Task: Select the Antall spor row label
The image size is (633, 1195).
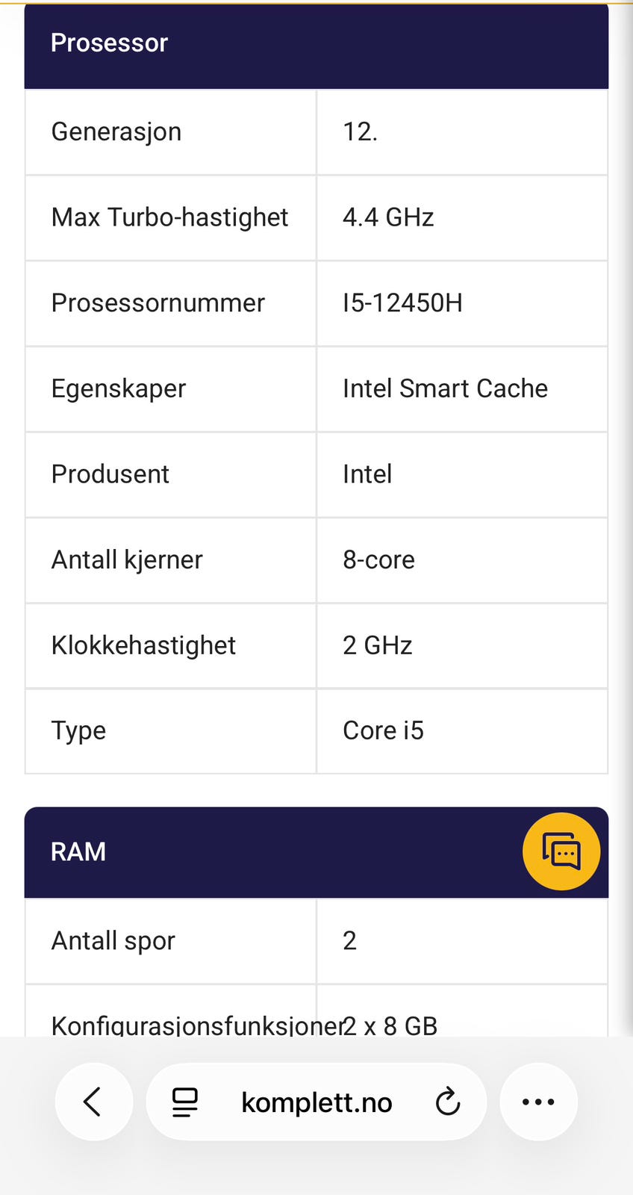Action: (x=113, y=940)
